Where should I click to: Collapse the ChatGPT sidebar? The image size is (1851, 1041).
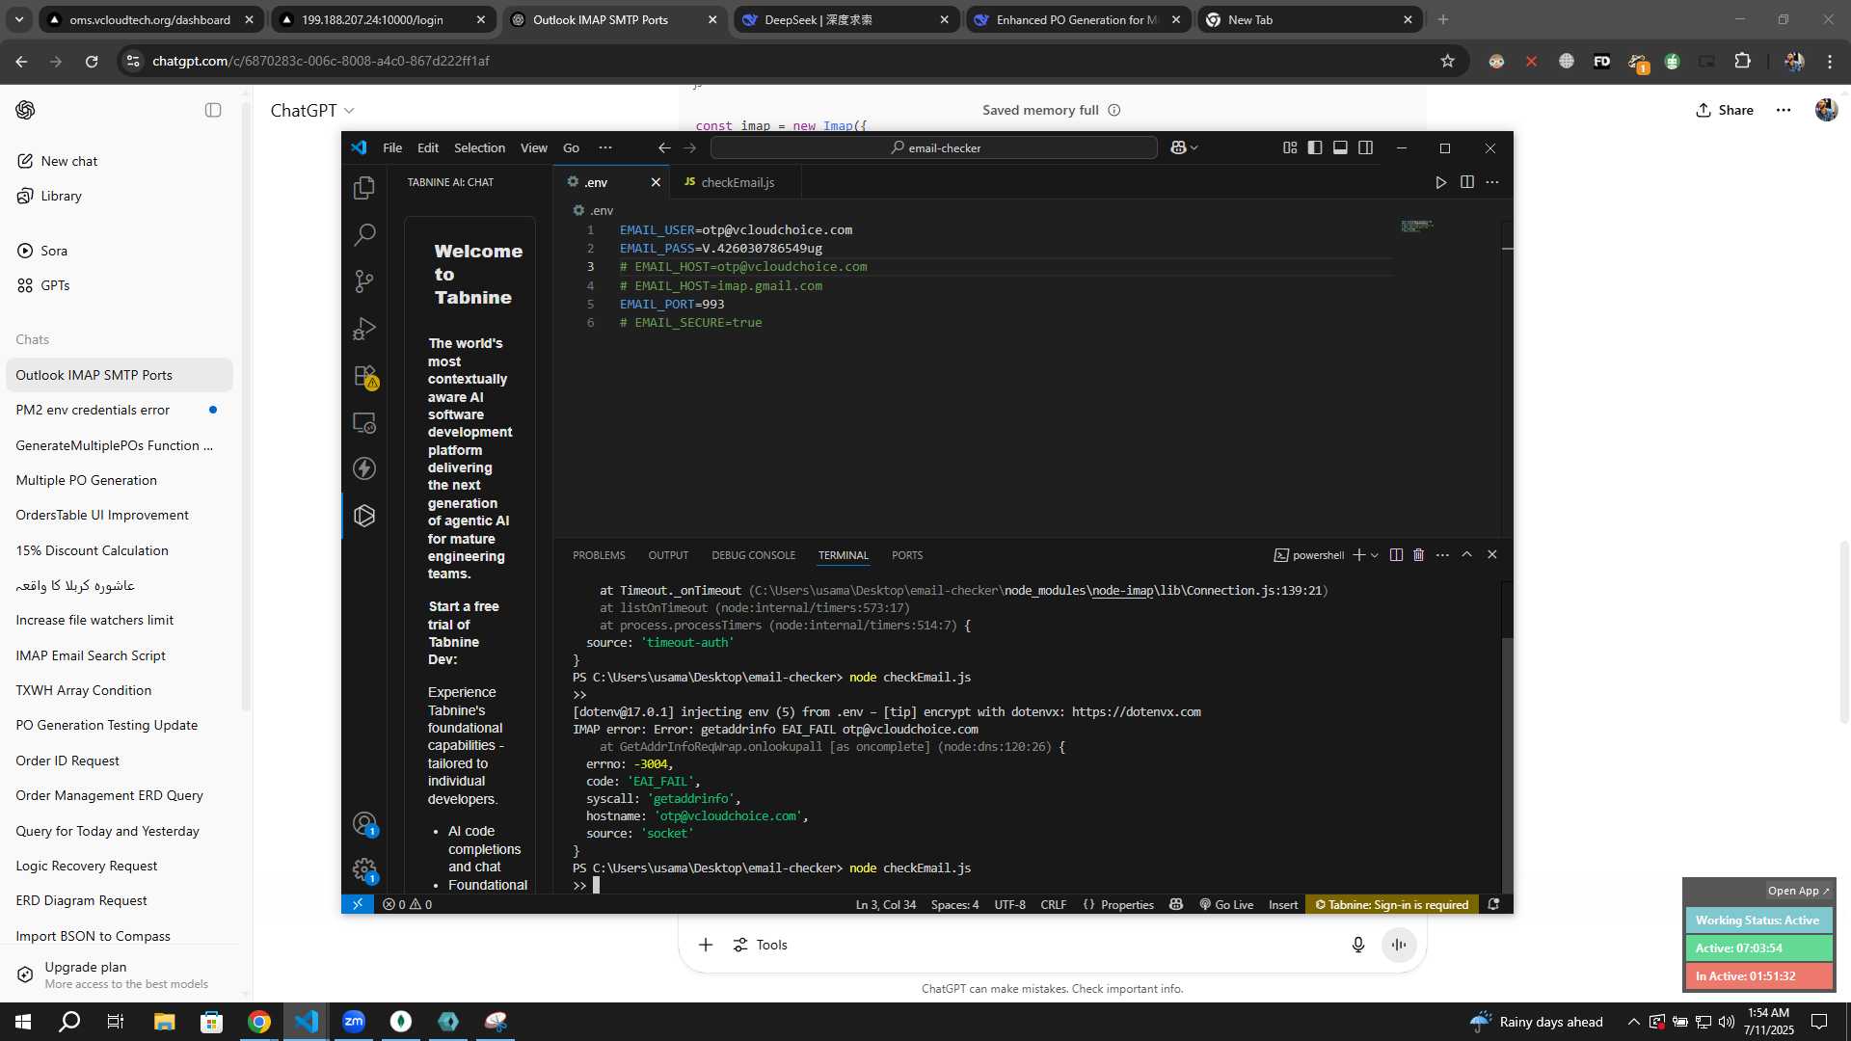(213, 110)
